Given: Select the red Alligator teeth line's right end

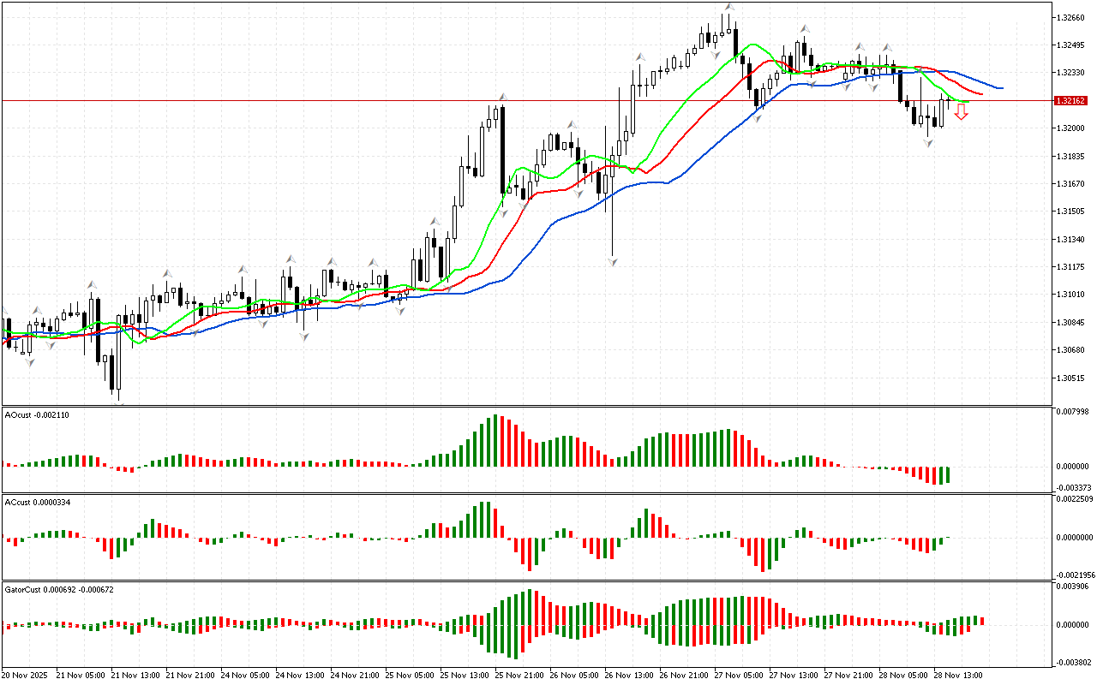Looking at the screenshot, I should coord(980,94).
